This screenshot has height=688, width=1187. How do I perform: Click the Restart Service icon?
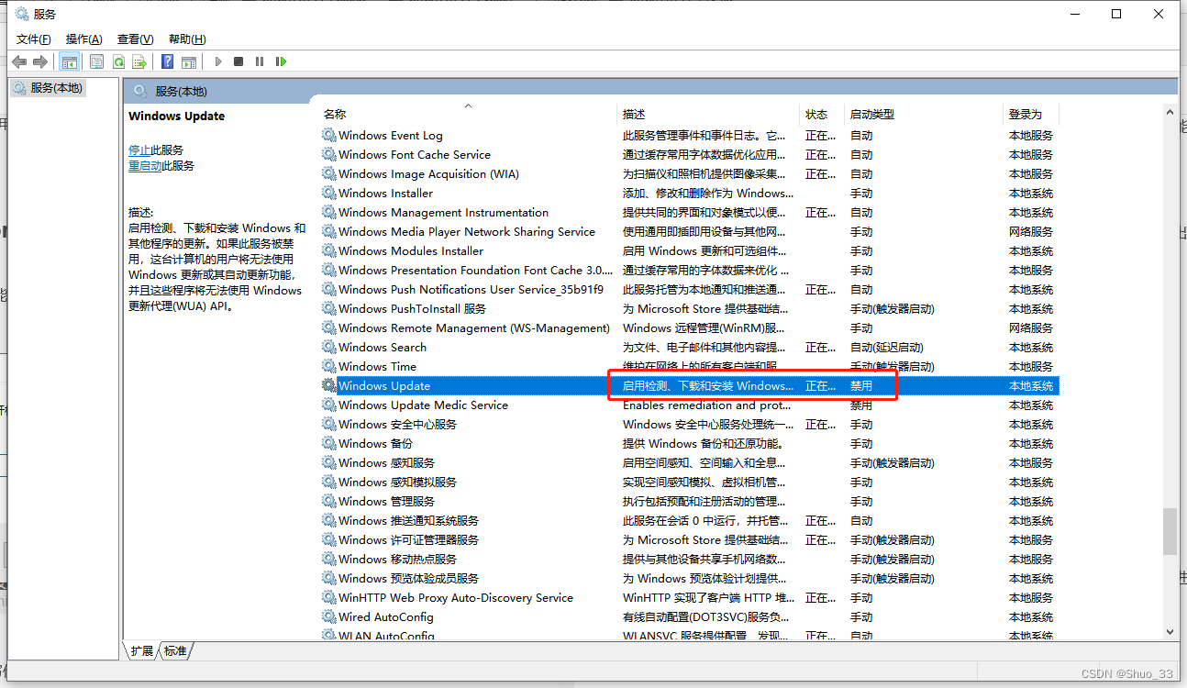(x=282, y=61)
